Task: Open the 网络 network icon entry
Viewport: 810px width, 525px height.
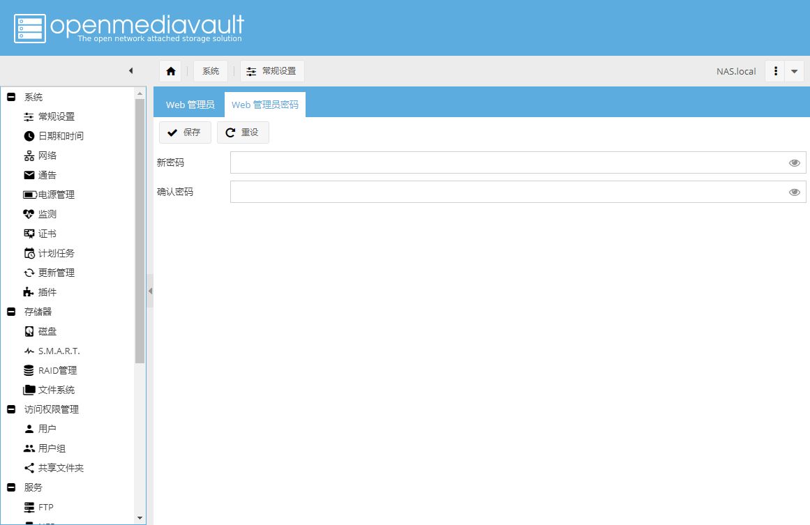Action: 40,155
